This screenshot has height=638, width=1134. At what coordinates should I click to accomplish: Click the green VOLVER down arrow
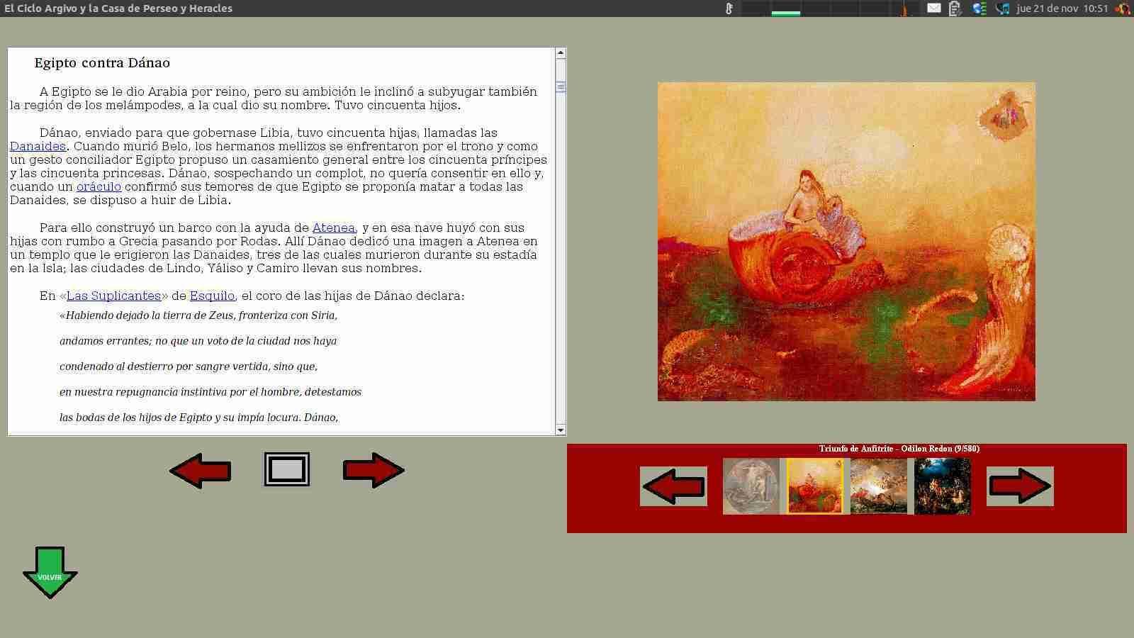(x=50, y=572)
